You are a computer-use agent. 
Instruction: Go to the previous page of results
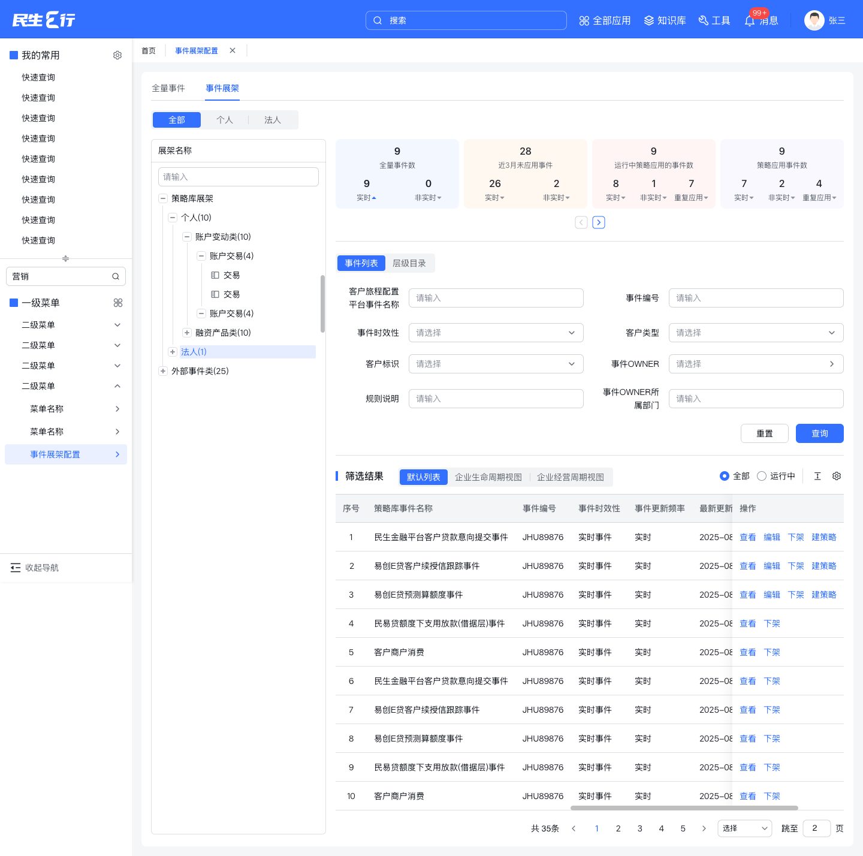pos(574,828)
